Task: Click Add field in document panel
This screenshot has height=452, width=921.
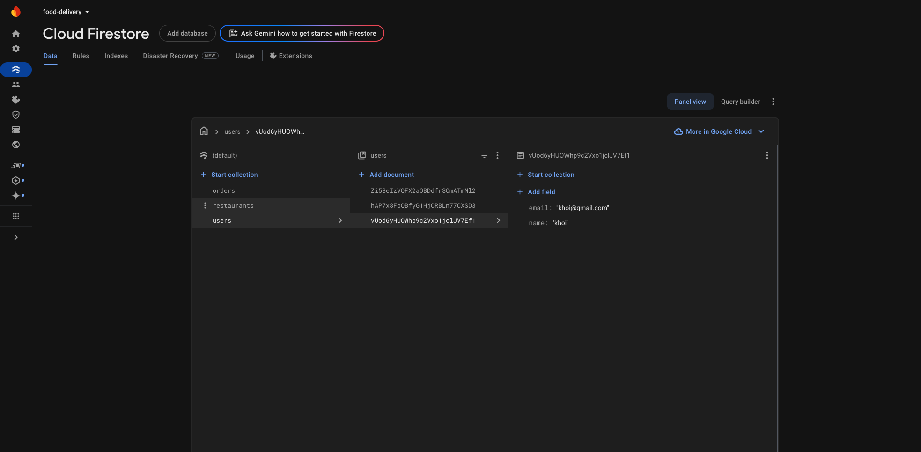Action: point(536,192)
